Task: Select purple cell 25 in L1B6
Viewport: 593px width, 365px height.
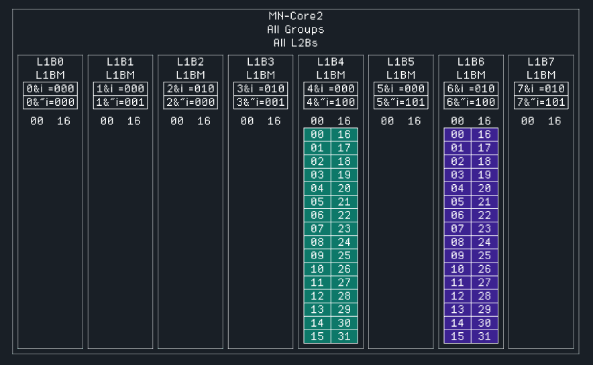Action: [x=484, y=256]
